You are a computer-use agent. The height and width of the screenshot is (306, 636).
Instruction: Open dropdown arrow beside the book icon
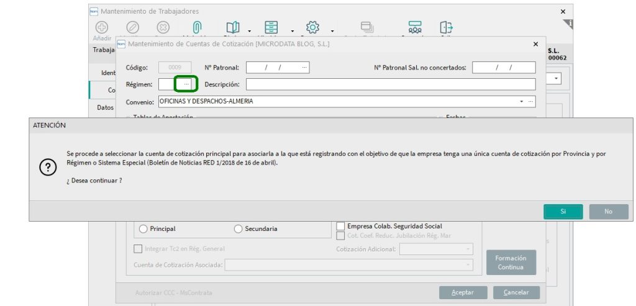249,31
